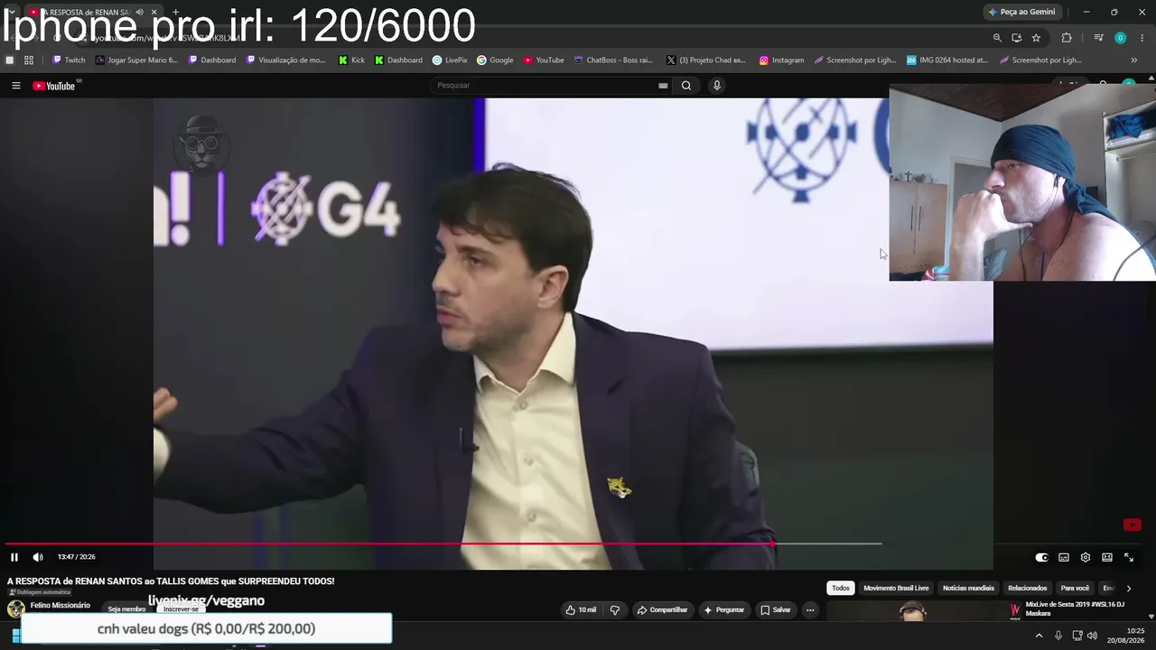1156x650 pixels.
Task: Pause the YouTube video
Action: (14, 557)
